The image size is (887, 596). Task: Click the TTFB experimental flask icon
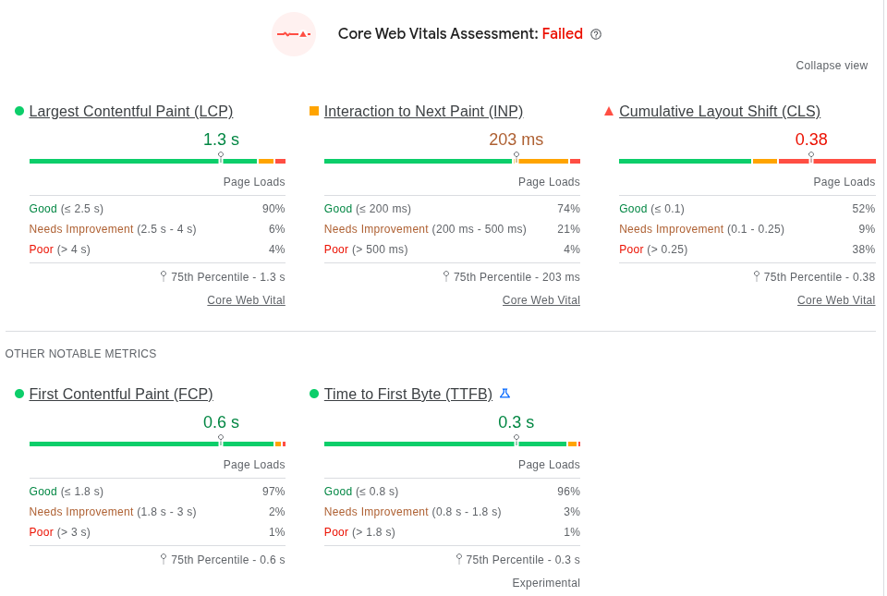click(x=505, y=394)
